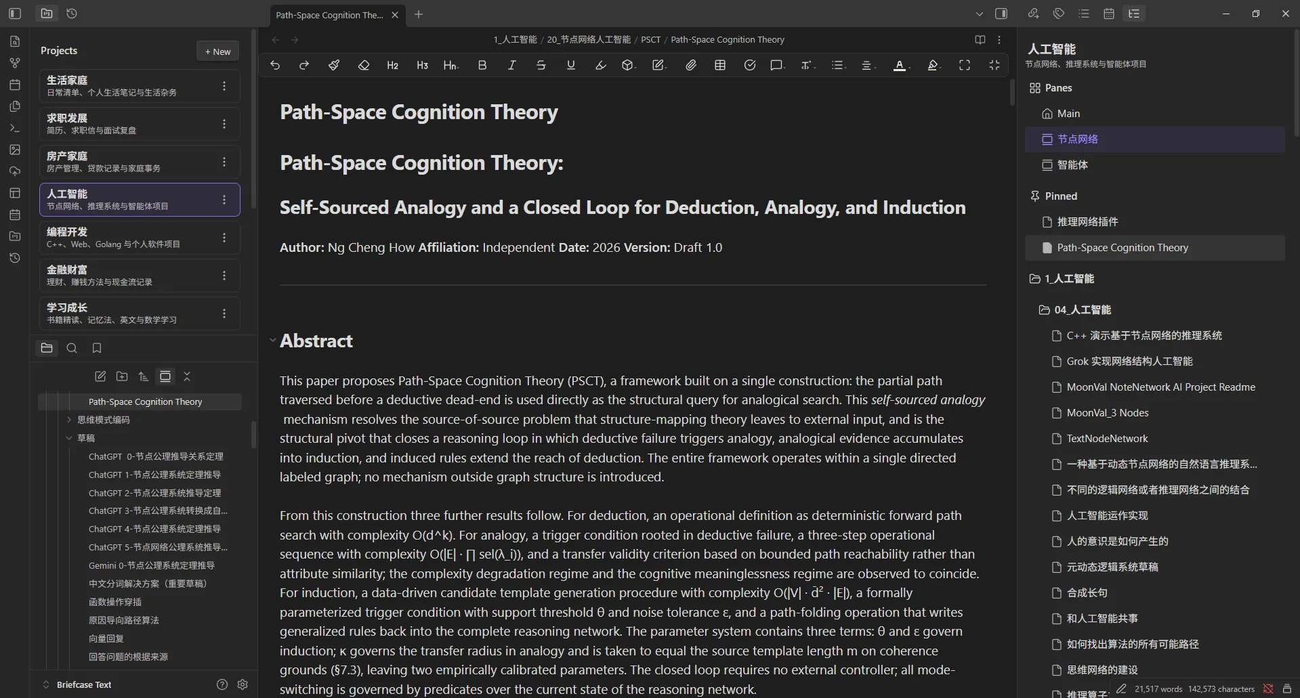This screenshot has height=698, width=1300.
Task: Click the outgoing links icon in top right
Action: point(1033,14)
